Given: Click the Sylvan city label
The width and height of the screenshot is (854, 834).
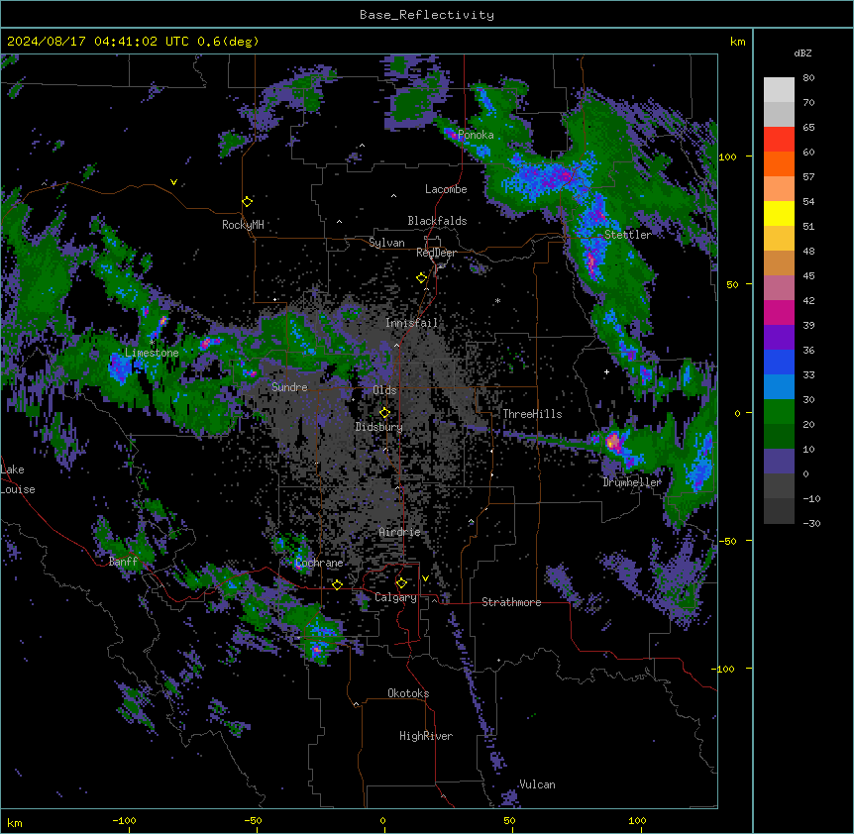Looking at the screenshot, I should click(386, 243).
